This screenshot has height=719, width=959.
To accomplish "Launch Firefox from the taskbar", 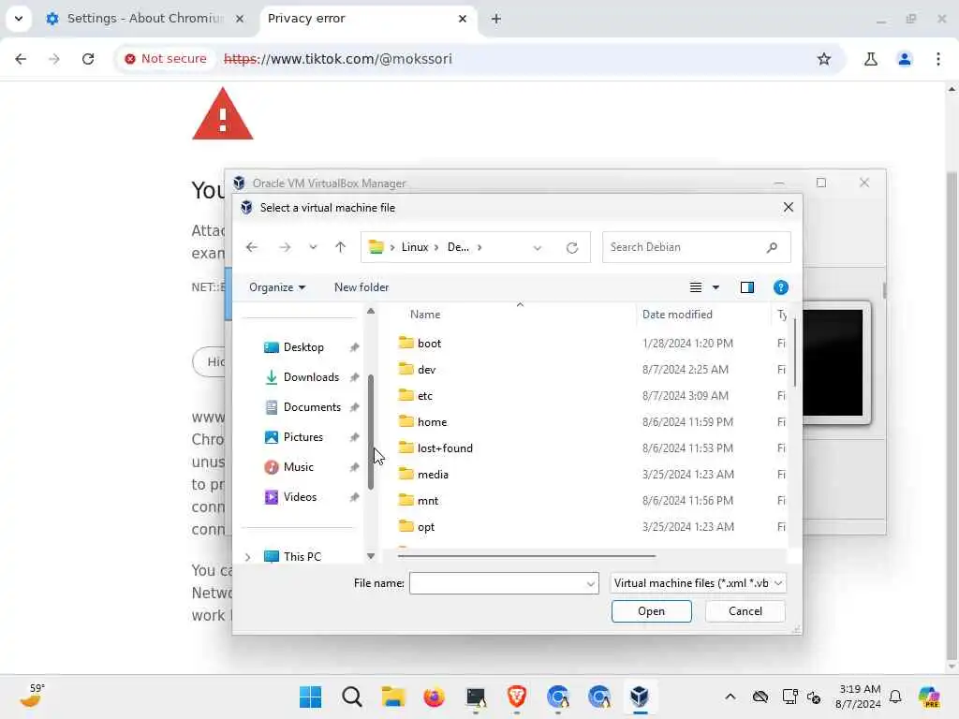I will pos(435,697).
